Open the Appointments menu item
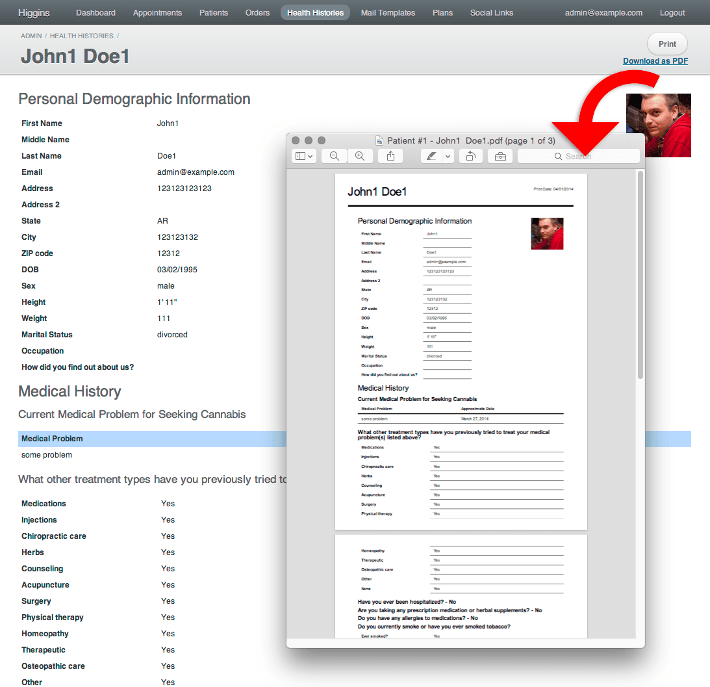Image resolution: width=710 pixels, height=687 pixels. click(157, 13)
